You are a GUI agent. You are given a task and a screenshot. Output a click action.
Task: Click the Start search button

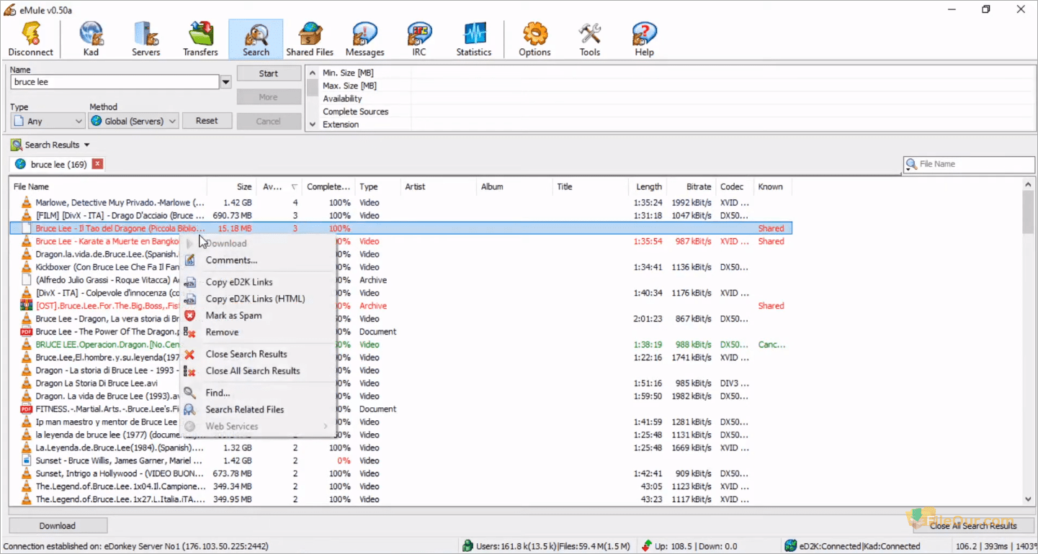click(x=269, y=73)
